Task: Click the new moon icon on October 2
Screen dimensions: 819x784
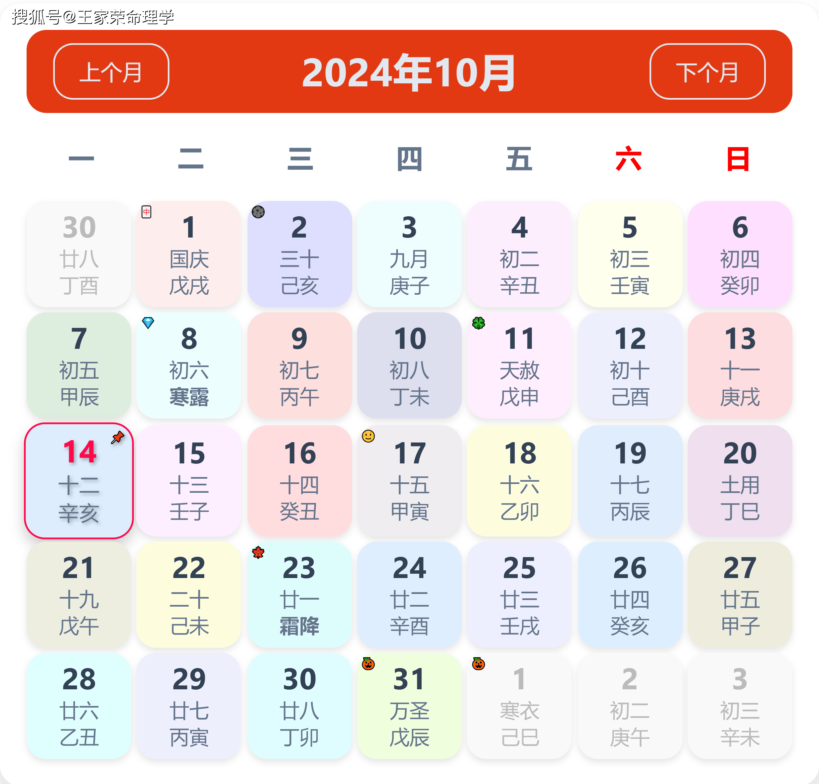Action: (x=258, y=212)
